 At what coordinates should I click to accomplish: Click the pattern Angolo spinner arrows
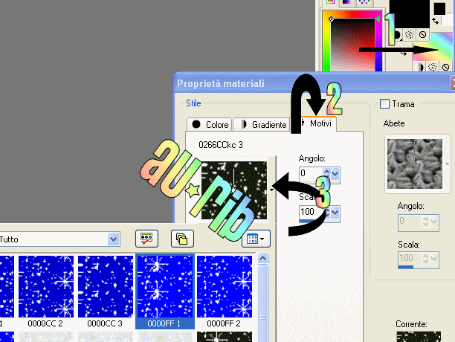(326, 174)
